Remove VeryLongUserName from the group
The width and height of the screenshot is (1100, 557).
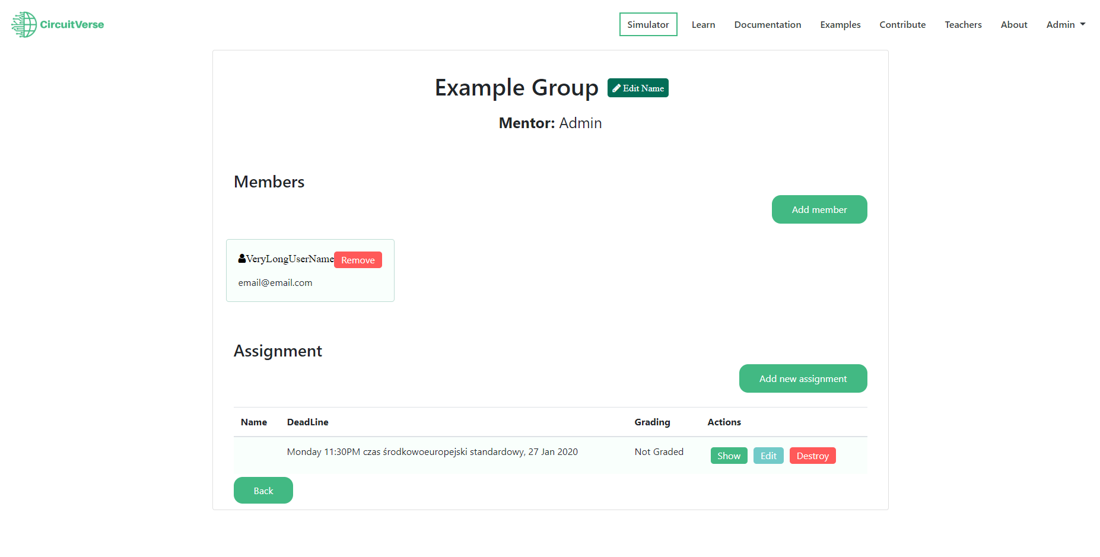[x=358, y=260]
